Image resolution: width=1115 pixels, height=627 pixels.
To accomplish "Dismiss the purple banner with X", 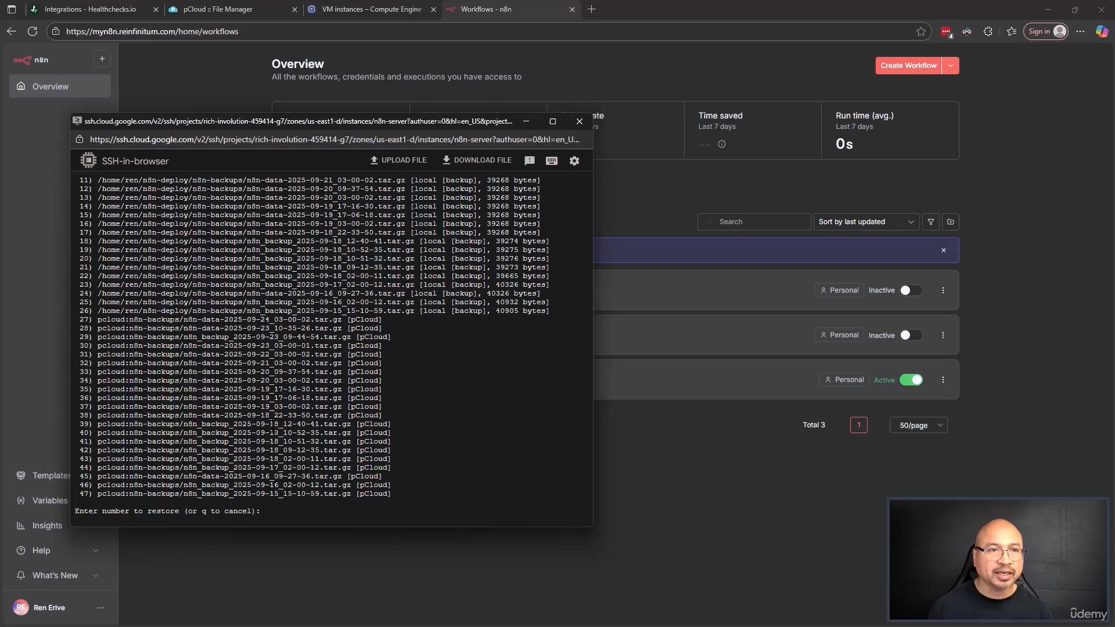I will (x=944, y=250).
